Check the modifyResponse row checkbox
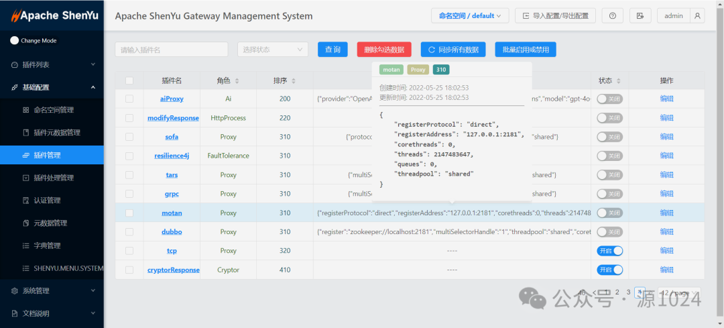The width and height of the screenshot is (724, 328). [x=129, y=118]
